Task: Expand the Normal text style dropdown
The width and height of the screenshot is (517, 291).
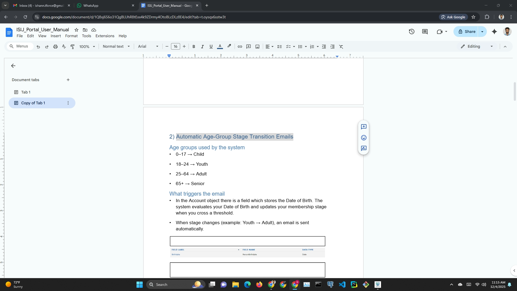Action: (116, 46)
